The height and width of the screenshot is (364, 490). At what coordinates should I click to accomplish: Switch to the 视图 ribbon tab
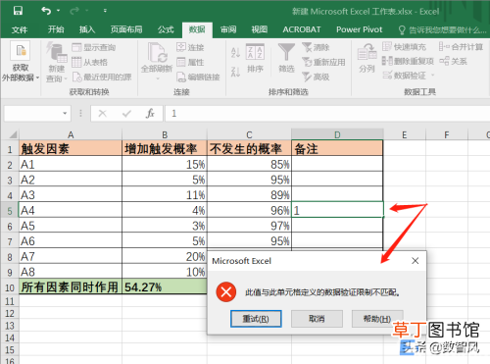coord(260,29)
